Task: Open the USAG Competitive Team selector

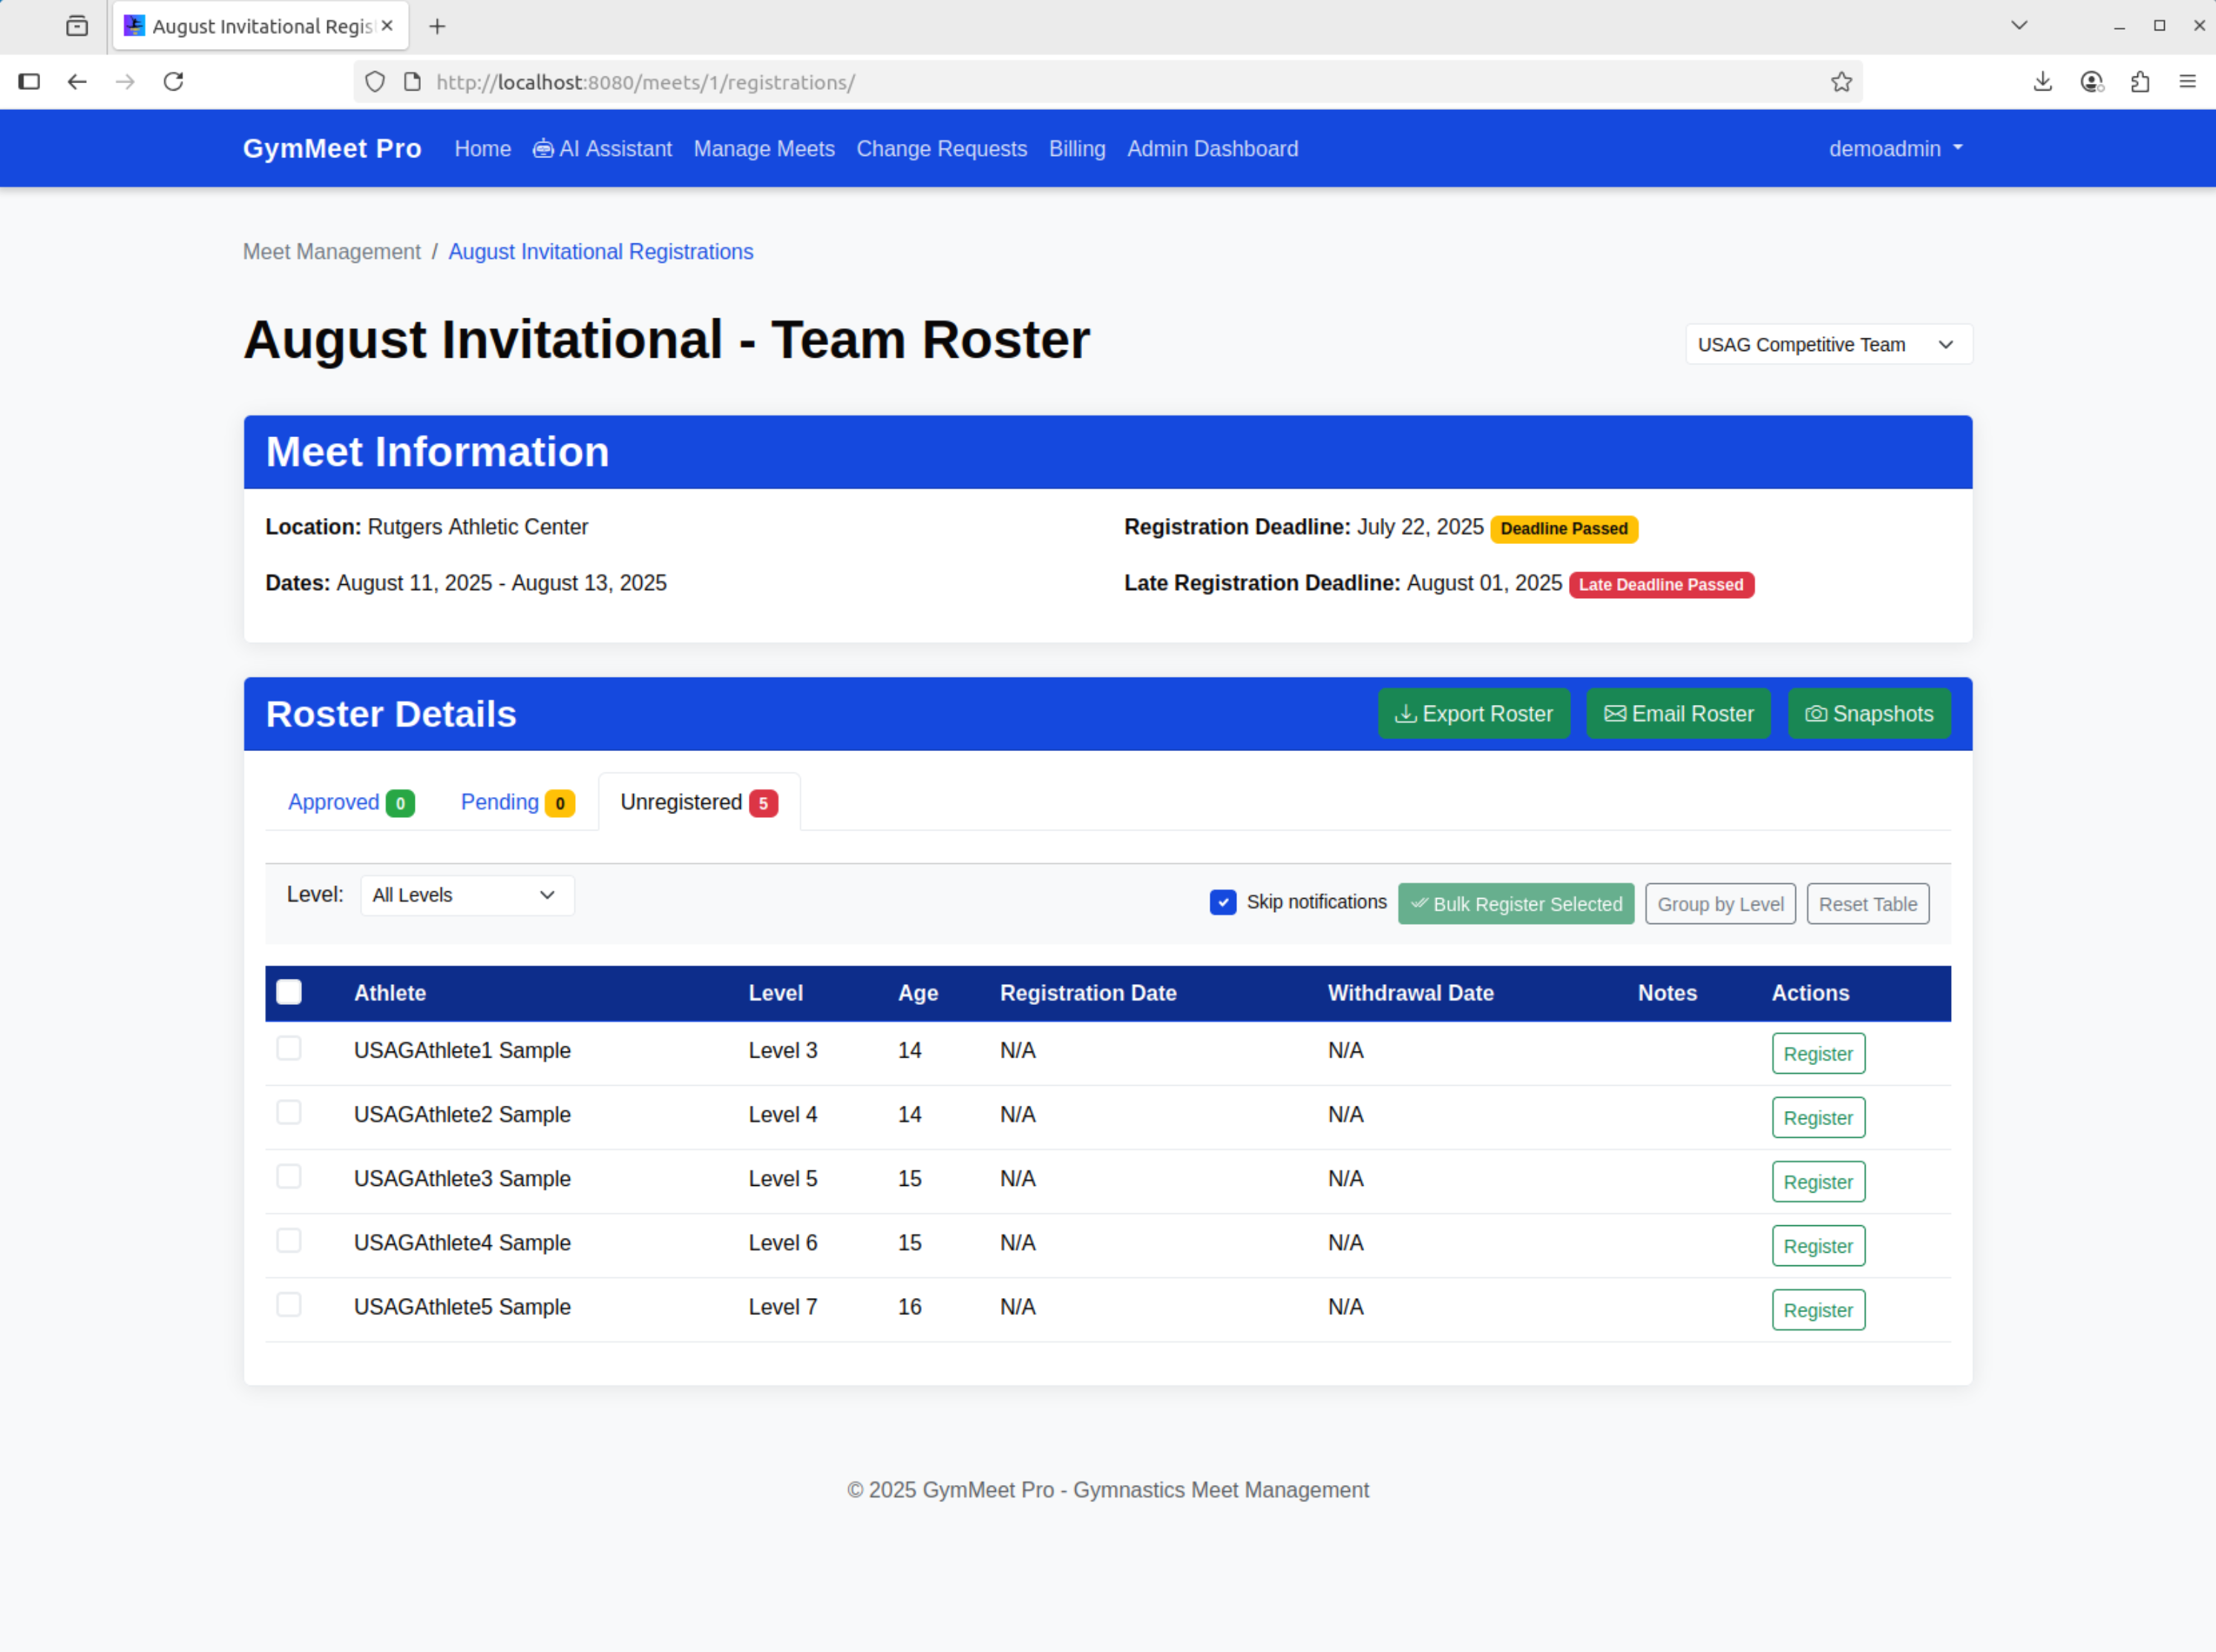Action: pyautogui.click(x=1828, y=345)
